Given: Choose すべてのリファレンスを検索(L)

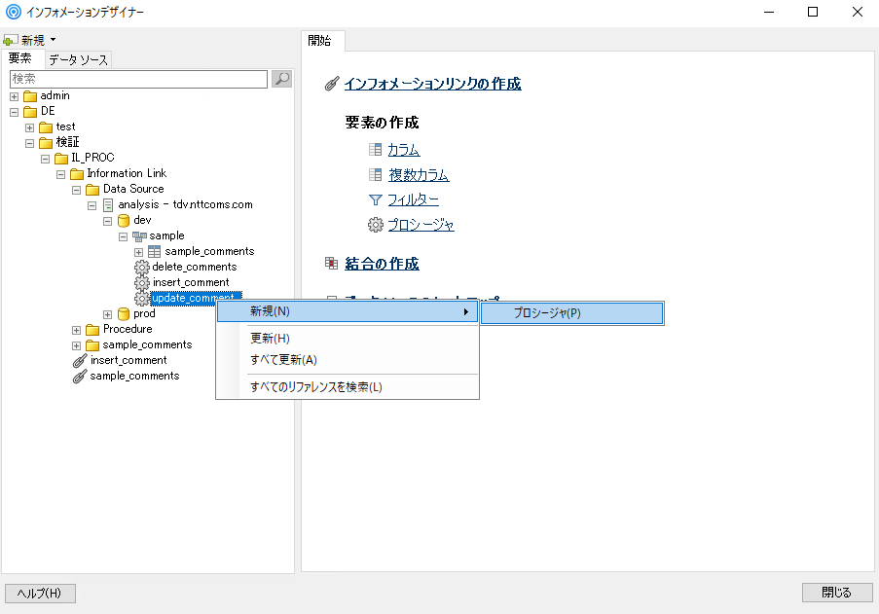Looking at the screenshot, I should coord(347,387).
